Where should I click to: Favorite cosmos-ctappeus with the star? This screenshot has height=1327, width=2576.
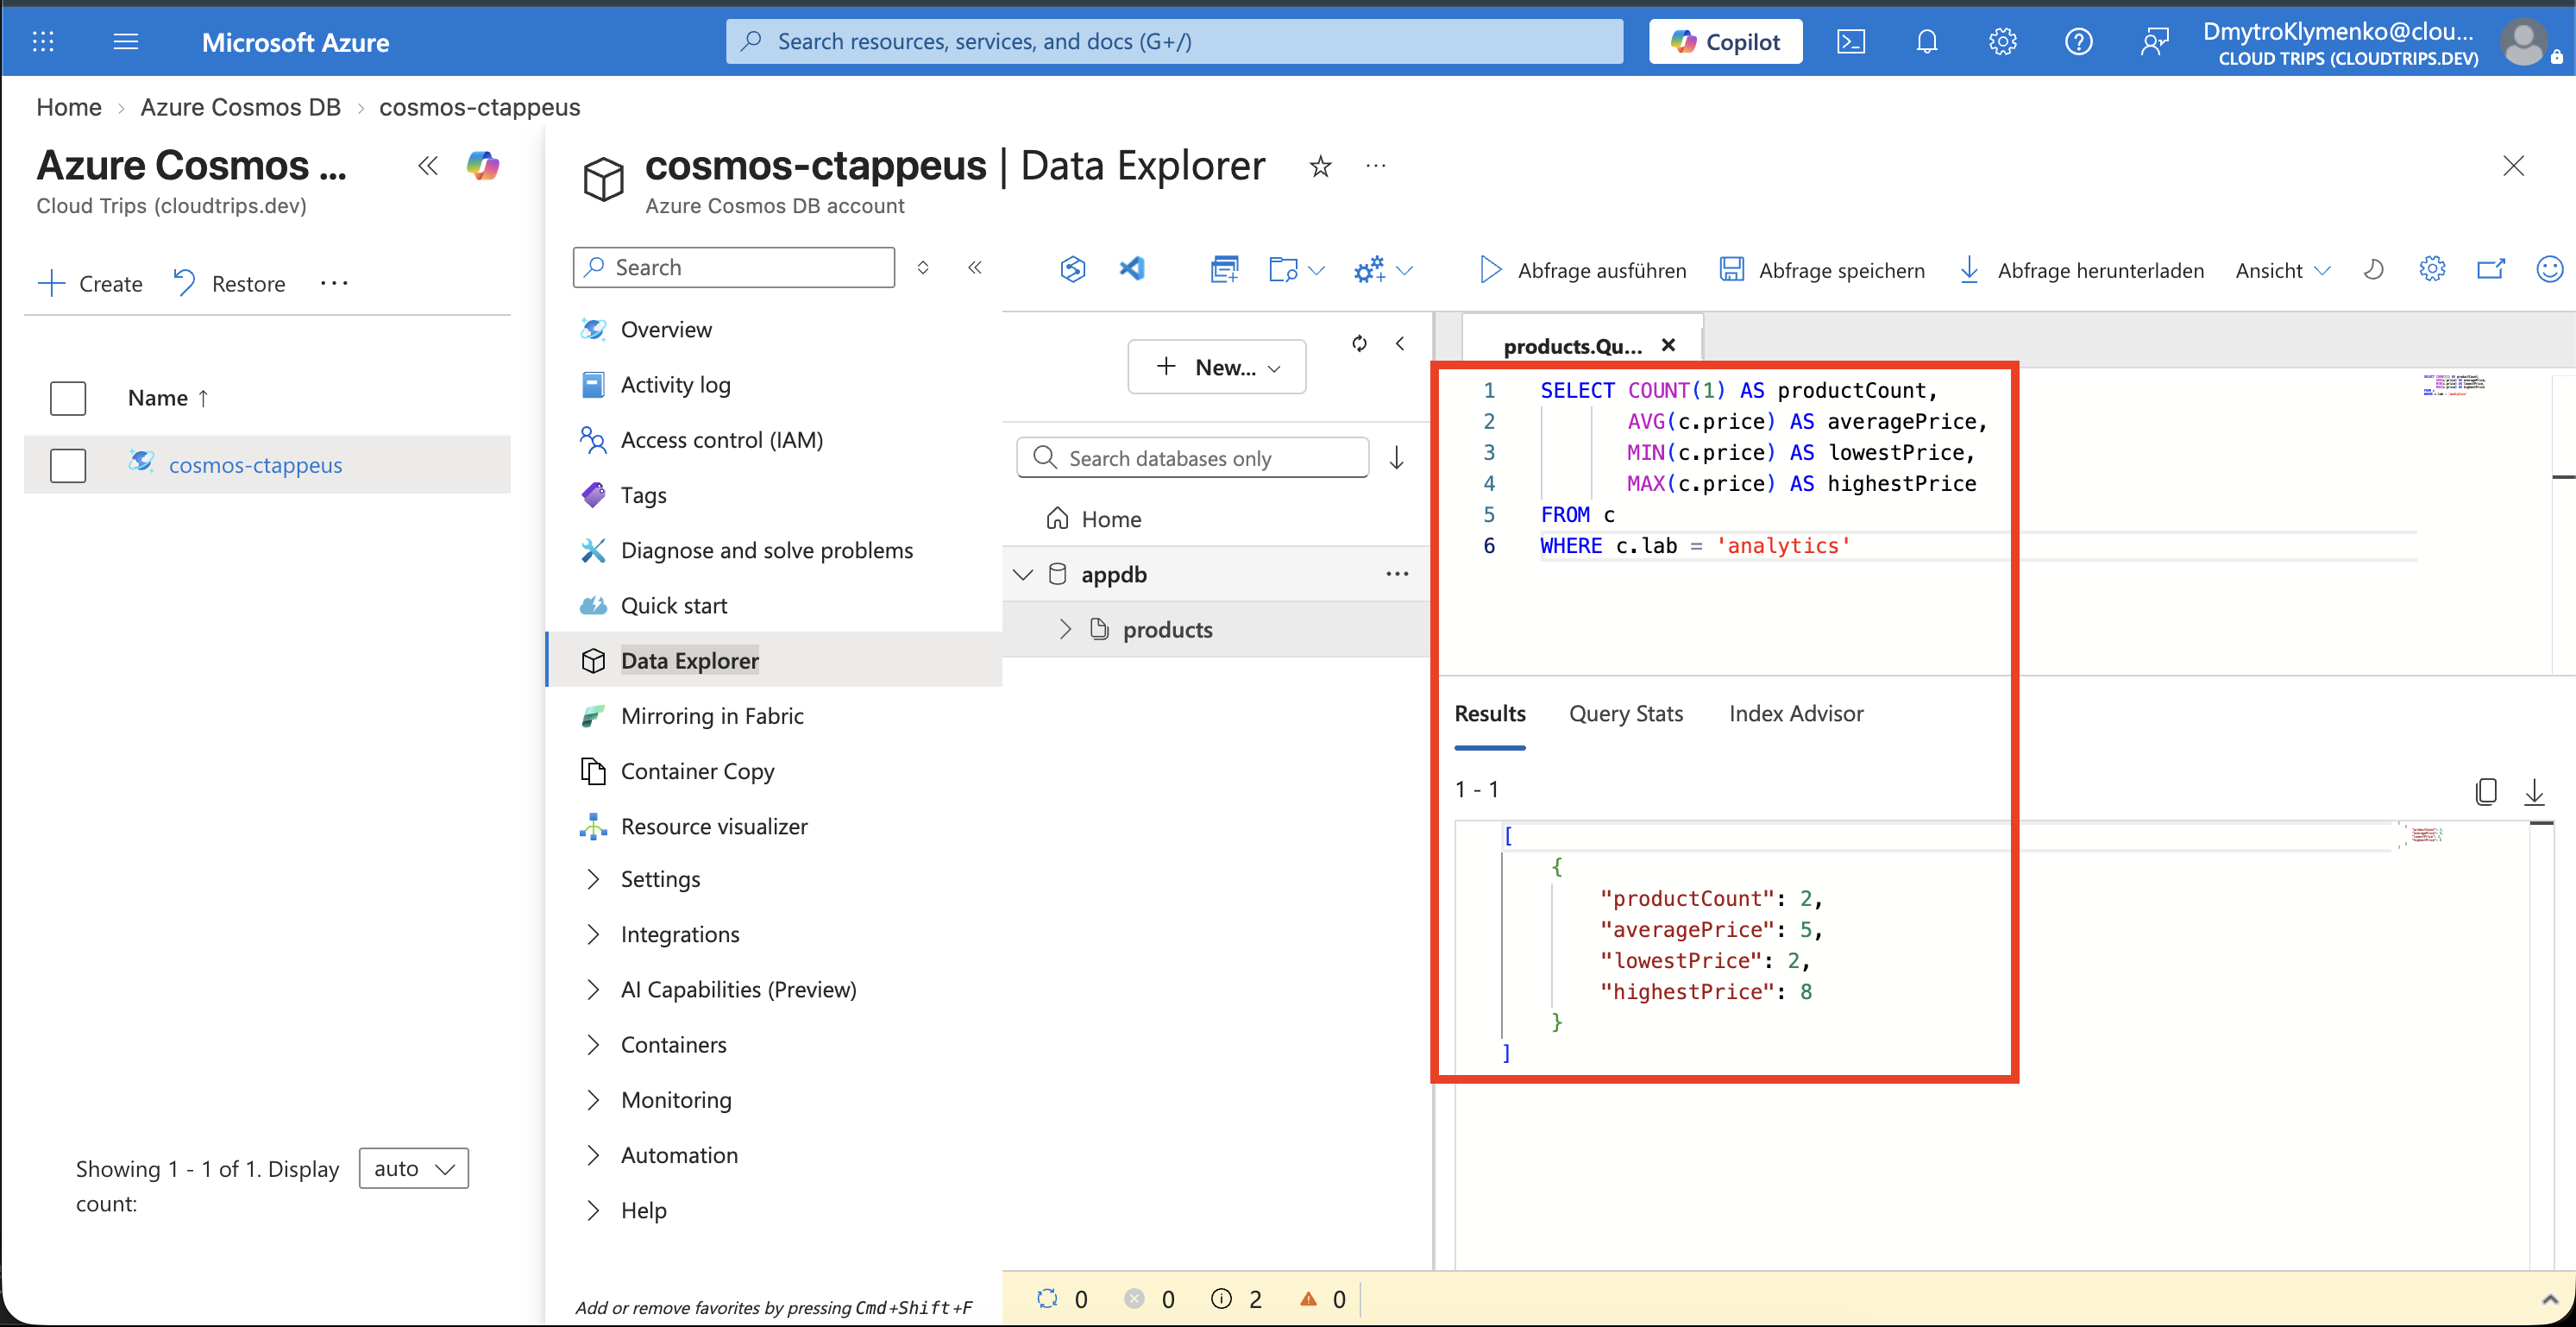coord(1320,166)
